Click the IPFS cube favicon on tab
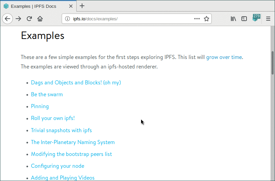This screenshot has width=275, height=181. coord(6,6)
